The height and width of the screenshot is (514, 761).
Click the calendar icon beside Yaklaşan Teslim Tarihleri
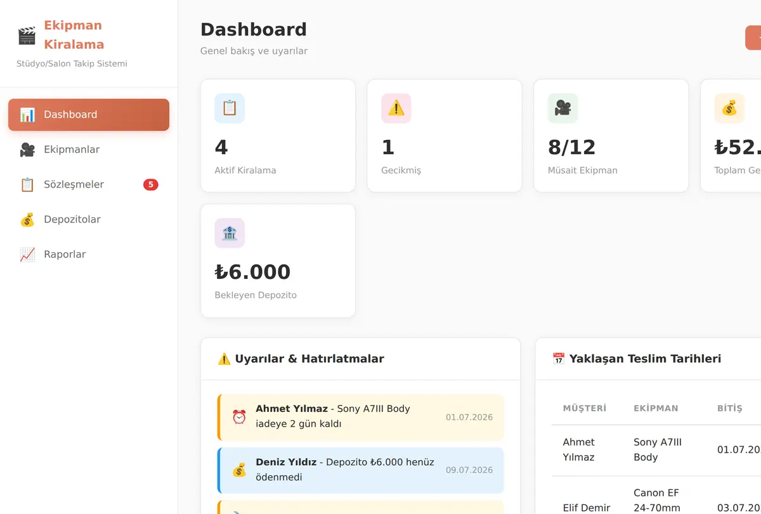point(559,359)
